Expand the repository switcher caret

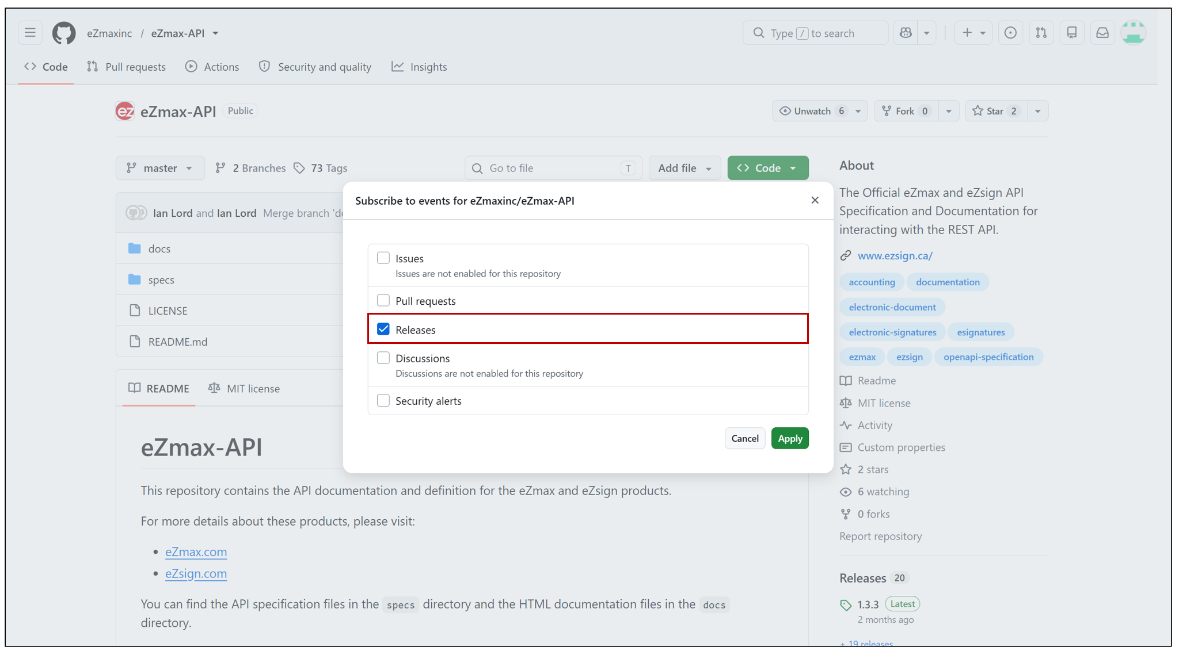215,33
